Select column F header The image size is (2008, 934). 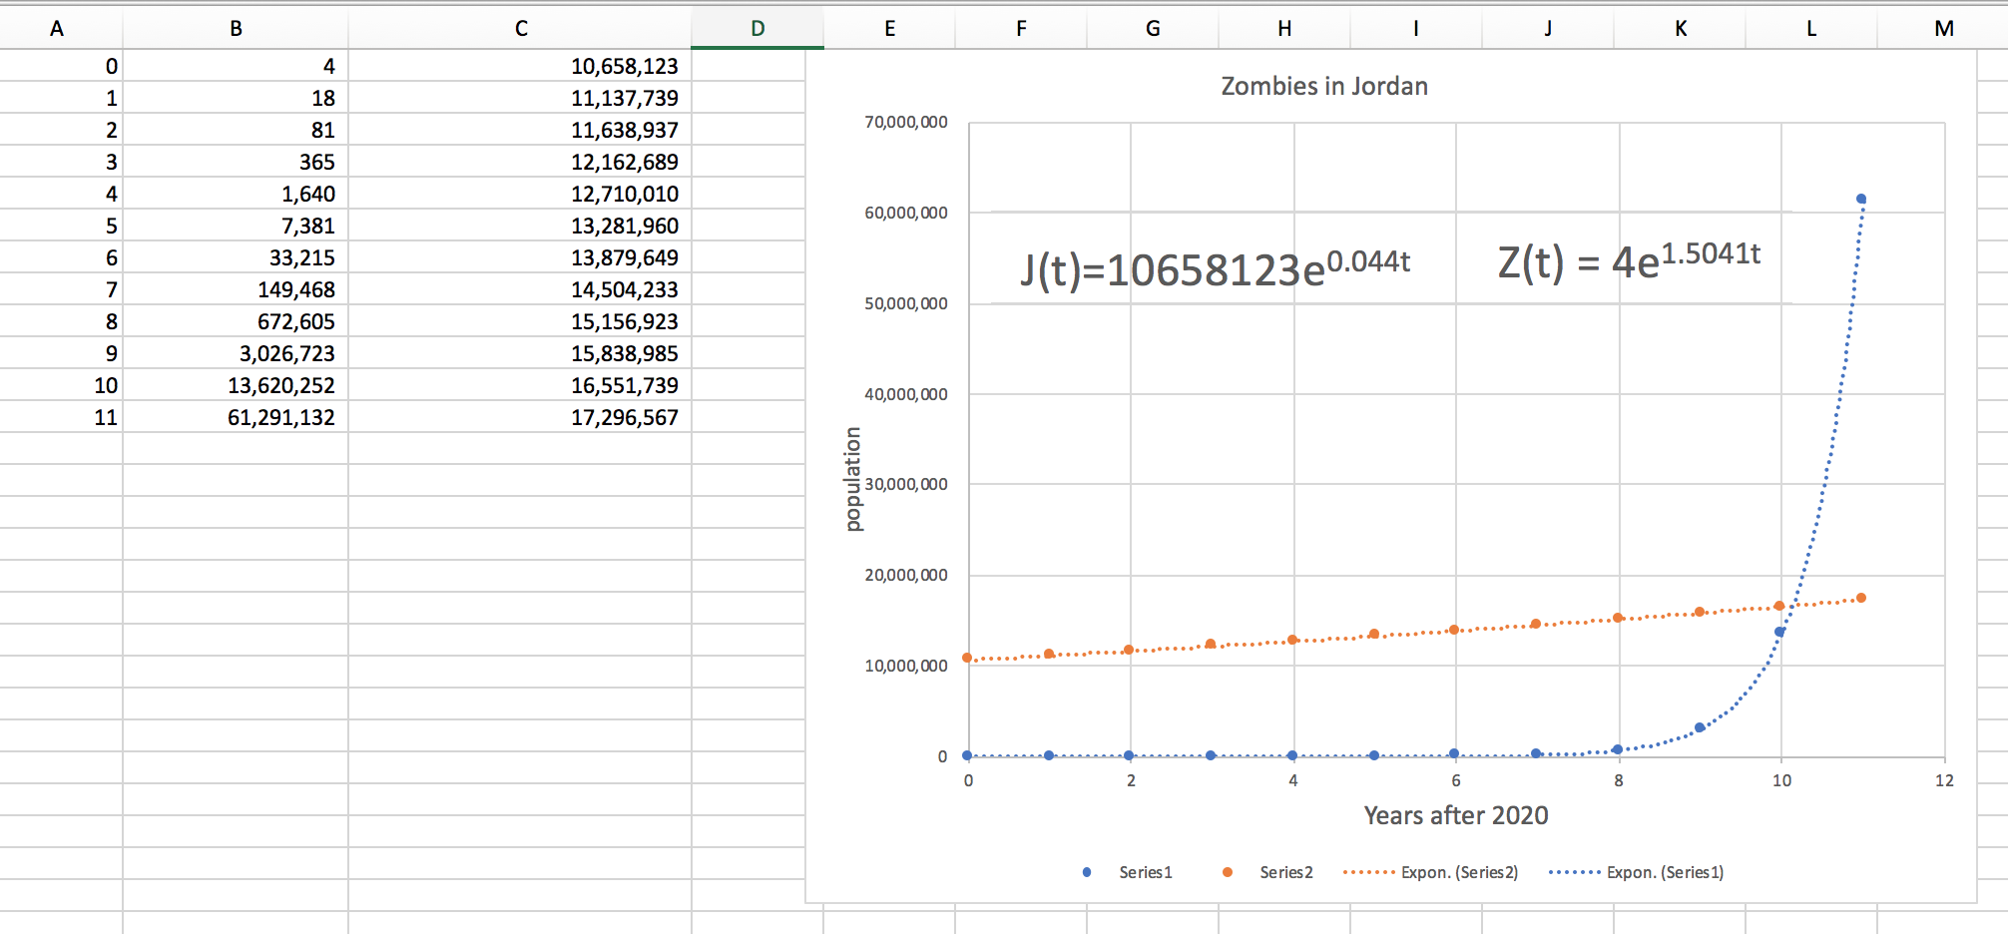coord(1021,28)
